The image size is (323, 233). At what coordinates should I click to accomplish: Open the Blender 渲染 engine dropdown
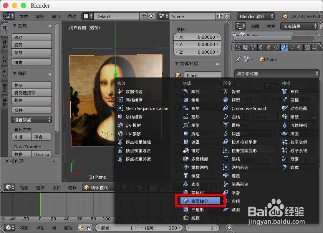pos(256,16)
